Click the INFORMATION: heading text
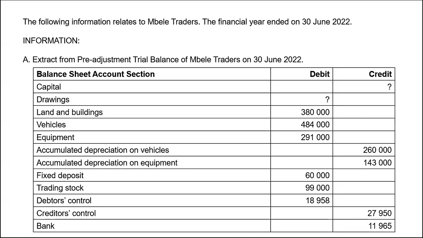The height and width of the screenshot is (238, 423). [x=51, y=41]
